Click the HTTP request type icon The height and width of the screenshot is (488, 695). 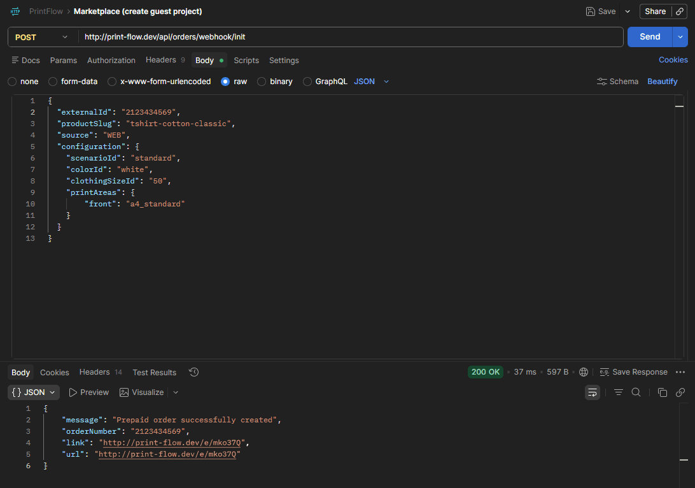pos(15,11)
